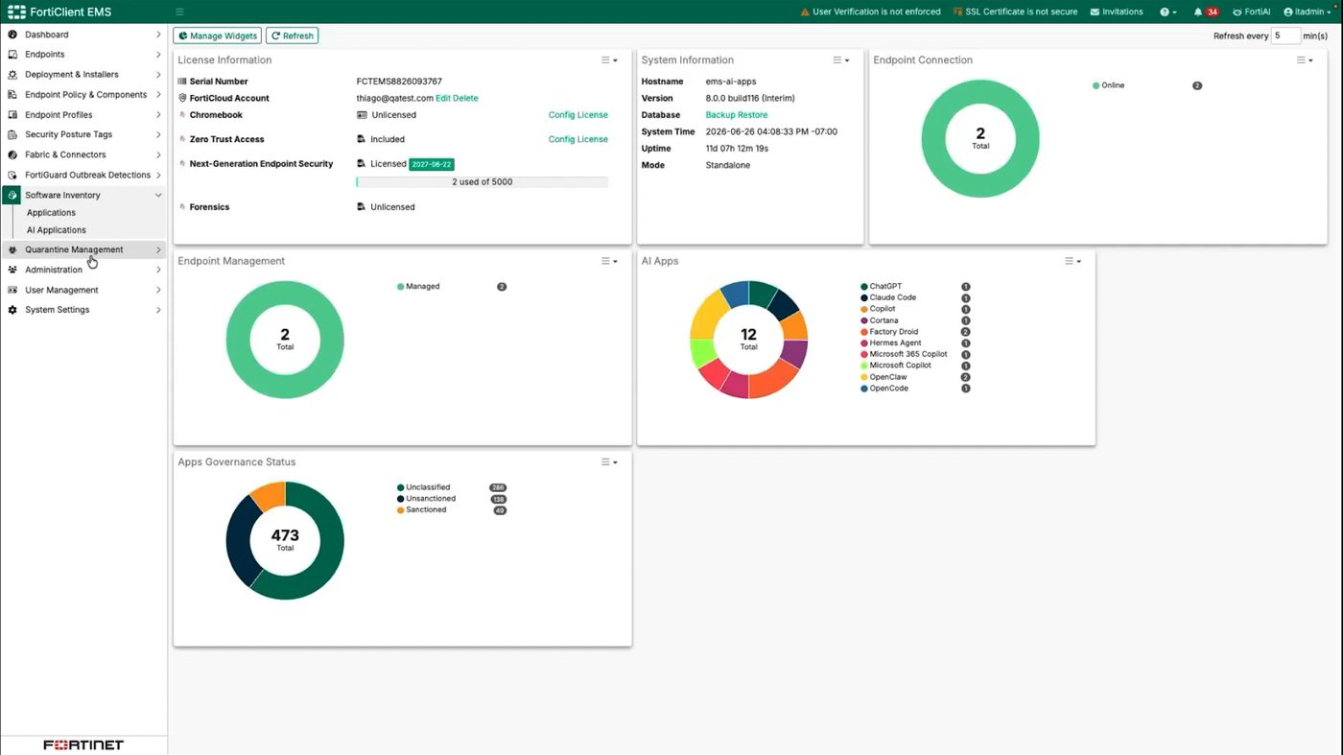This screenshot has width=1343, height=755.
Task: Click the User Verification warning triangle icon
Action: [805, 12]
